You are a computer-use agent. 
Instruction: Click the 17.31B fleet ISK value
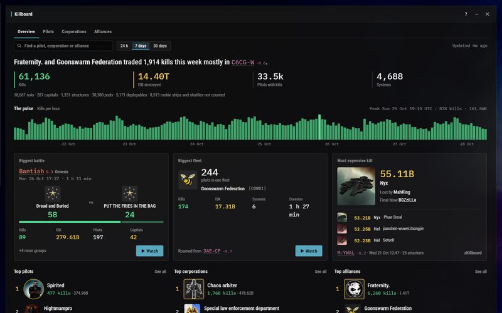tap(225, 207)
